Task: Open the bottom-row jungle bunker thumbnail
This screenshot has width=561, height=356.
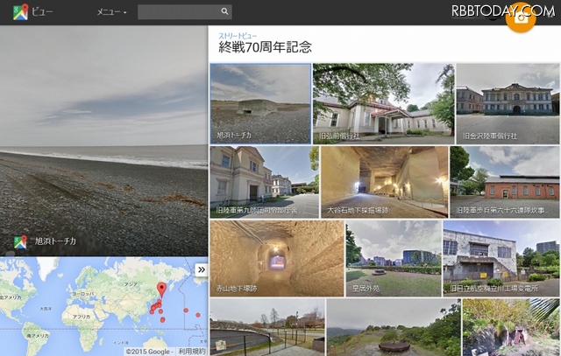Action: (511, 327)
